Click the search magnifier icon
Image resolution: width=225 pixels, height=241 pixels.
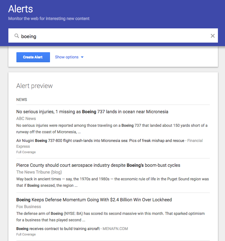click(17, 36)
